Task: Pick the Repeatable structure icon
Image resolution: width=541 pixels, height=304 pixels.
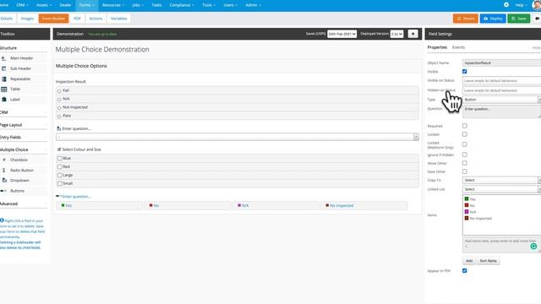Action: [3, 79]
